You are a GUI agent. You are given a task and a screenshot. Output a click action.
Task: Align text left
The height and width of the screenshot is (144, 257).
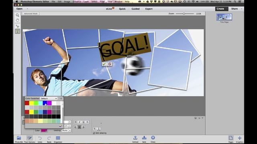(75, 127)
